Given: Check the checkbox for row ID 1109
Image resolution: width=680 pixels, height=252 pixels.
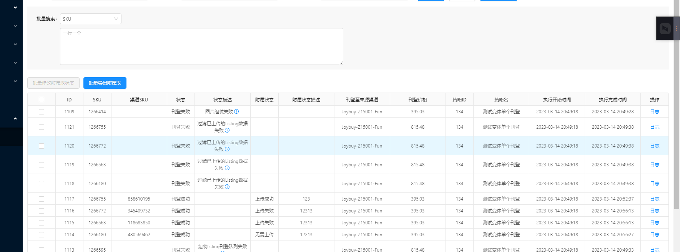Looking at the screenshot, I should 42,112.
